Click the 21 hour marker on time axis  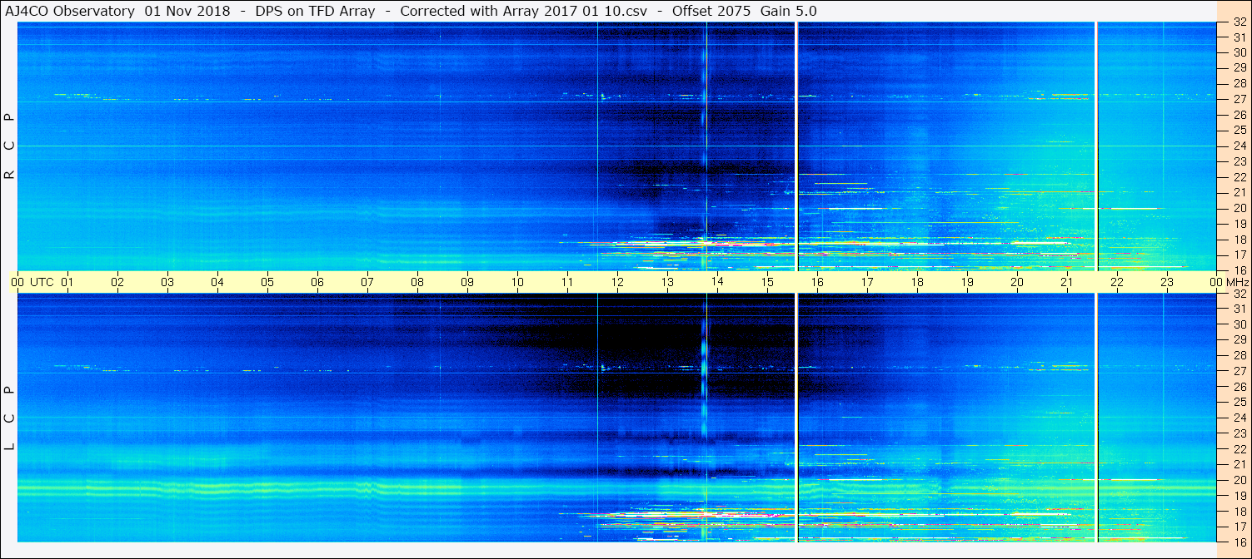(x=1067, y=282)
